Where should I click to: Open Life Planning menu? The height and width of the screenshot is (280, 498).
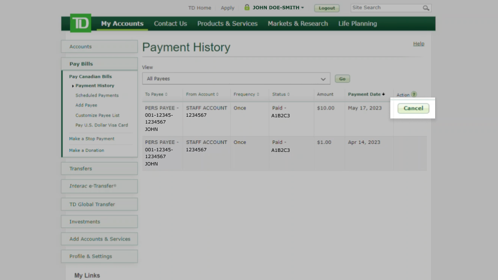click(x=357, y=23)
